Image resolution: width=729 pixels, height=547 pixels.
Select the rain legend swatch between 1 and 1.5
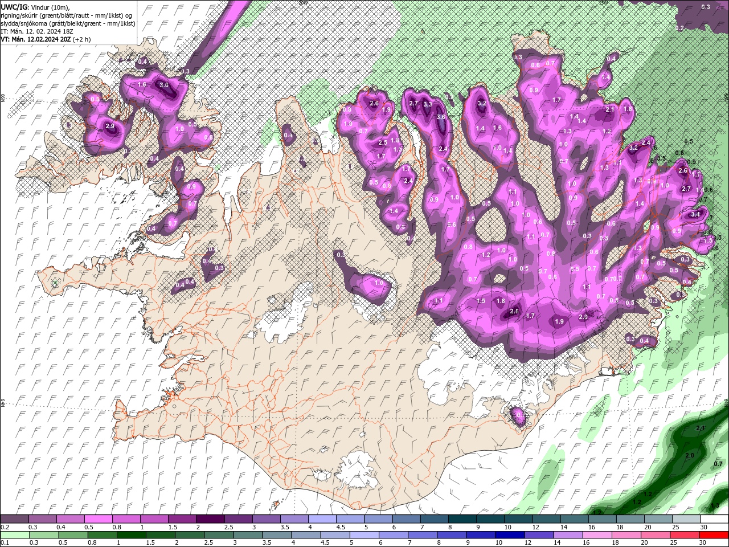point(132,535)
